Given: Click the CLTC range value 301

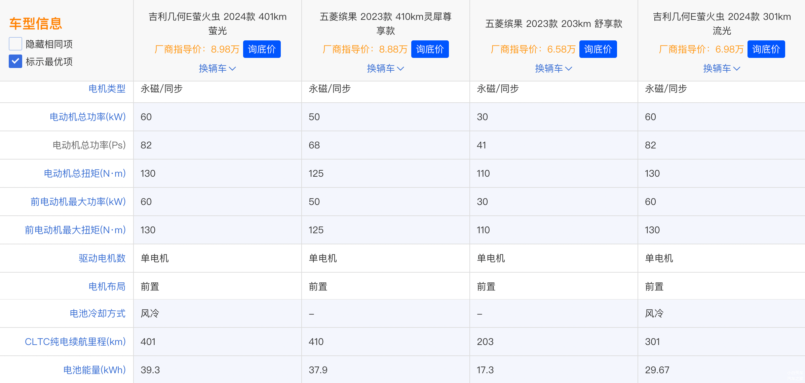Looking at the screenshot, I should pyautogui.click(x=652, y=342).
